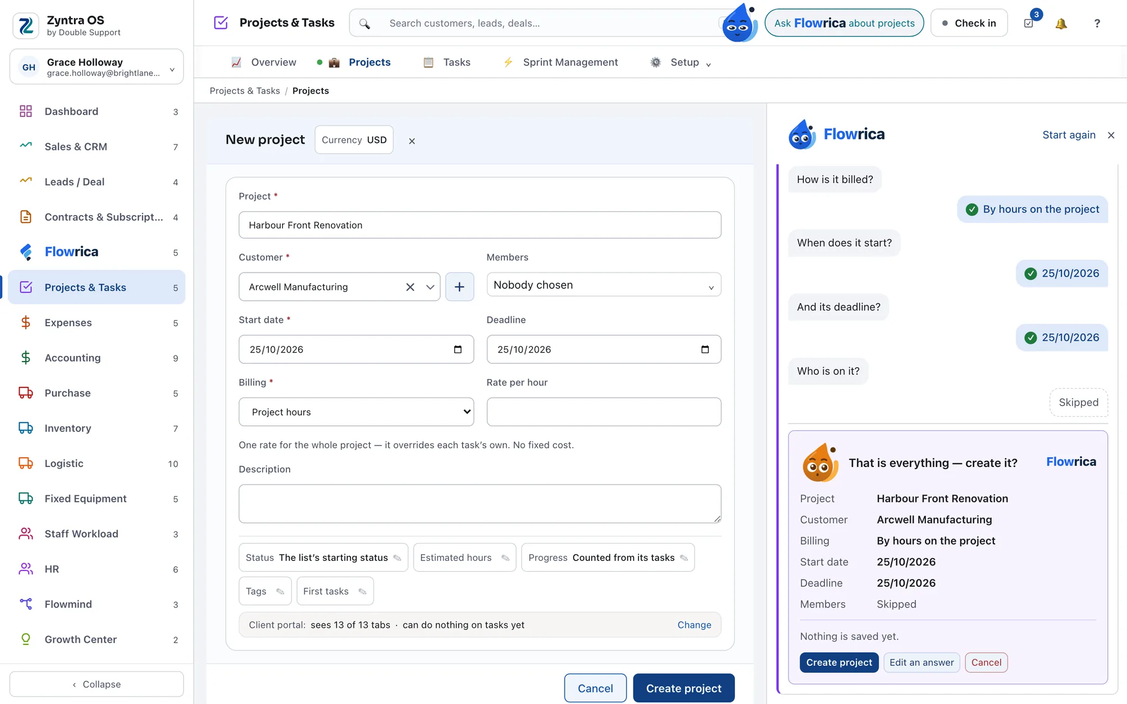Click the help question mark icon

pos(1097,24)
